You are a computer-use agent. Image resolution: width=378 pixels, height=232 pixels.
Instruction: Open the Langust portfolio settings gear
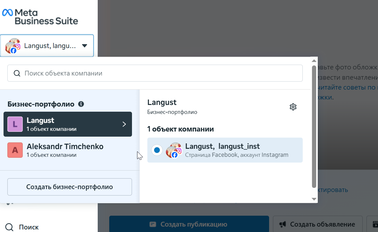293,107
